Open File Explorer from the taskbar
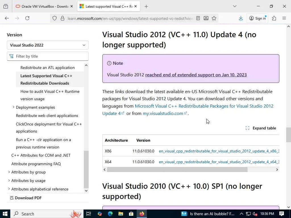The width and height of the screenshot is (291, 218). pos(121,214)
